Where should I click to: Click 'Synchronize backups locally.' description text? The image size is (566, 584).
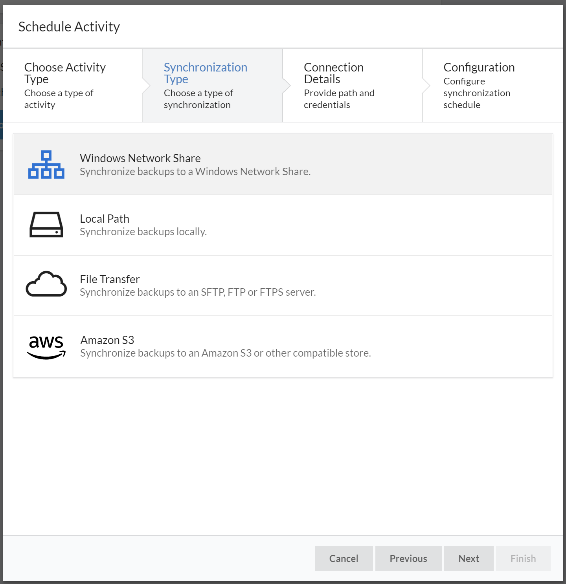coord(143,232)
